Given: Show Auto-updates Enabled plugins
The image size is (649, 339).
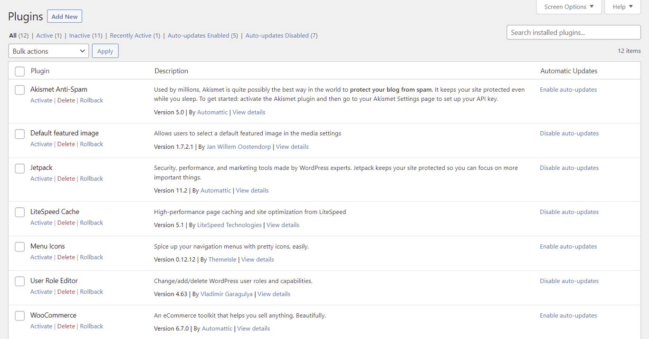Looking at the screenshot, I should 198,36.
